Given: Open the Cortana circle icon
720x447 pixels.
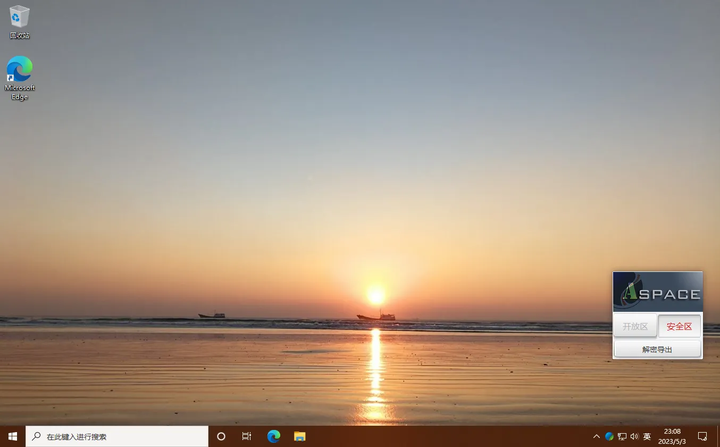Looking at the screenshot, I should pos(221,436).
